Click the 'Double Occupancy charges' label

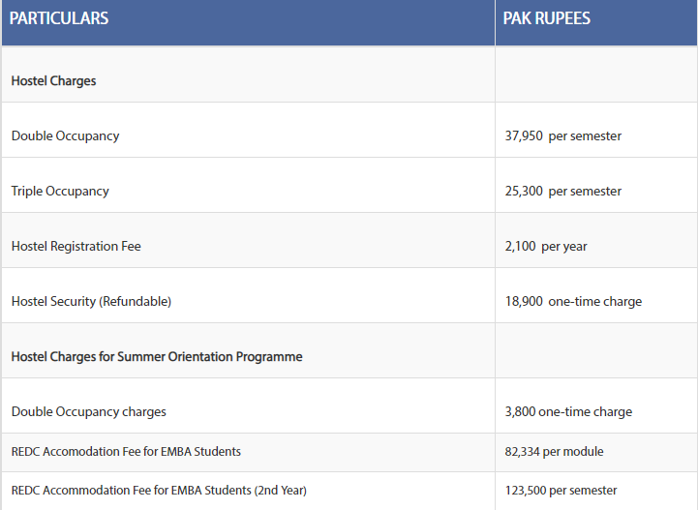(89, 412)
